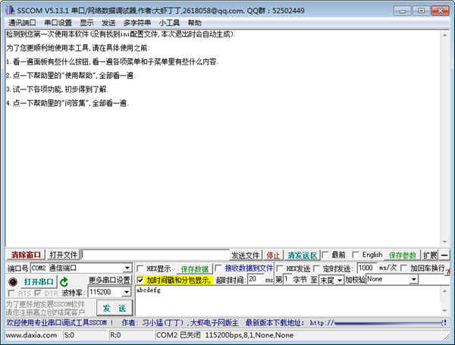Screen dimensions: 455x345
Task: Expand the COM2 port number dropdown
Action: click(127, 268)
